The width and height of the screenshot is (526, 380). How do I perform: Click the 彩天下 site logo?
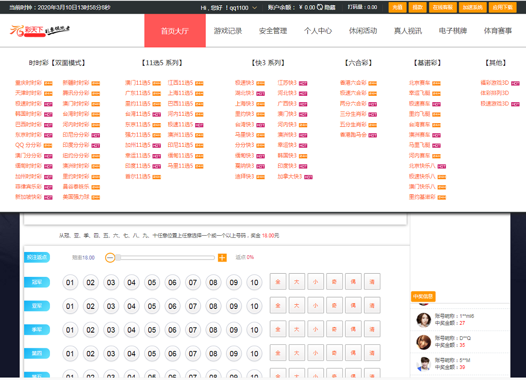pos(40,30)
